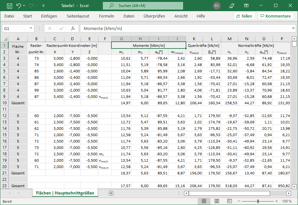This screenshot has width=298, height=205.
Task: Click the Teilen share button
Action: tap(244, 16)
